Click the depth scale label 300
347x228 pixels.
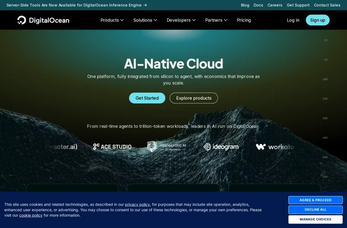pos(325,118)
